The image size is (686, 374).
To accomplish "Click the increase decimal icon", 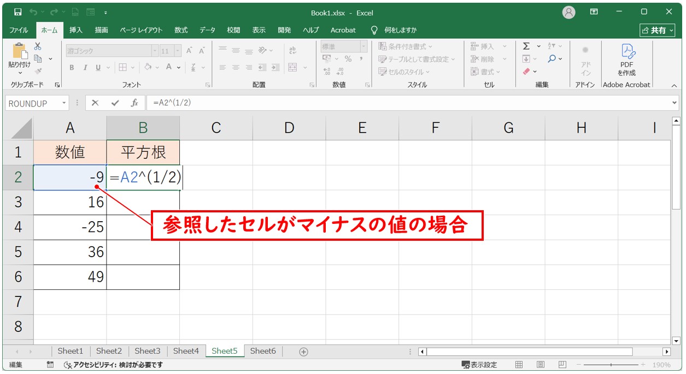I will coord(327,71).
